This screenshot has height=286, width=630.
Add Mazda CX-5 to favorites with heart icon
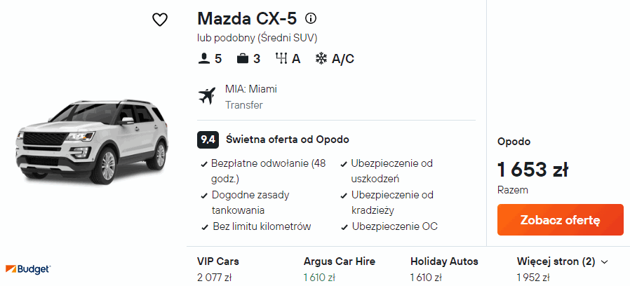point(160,20)
